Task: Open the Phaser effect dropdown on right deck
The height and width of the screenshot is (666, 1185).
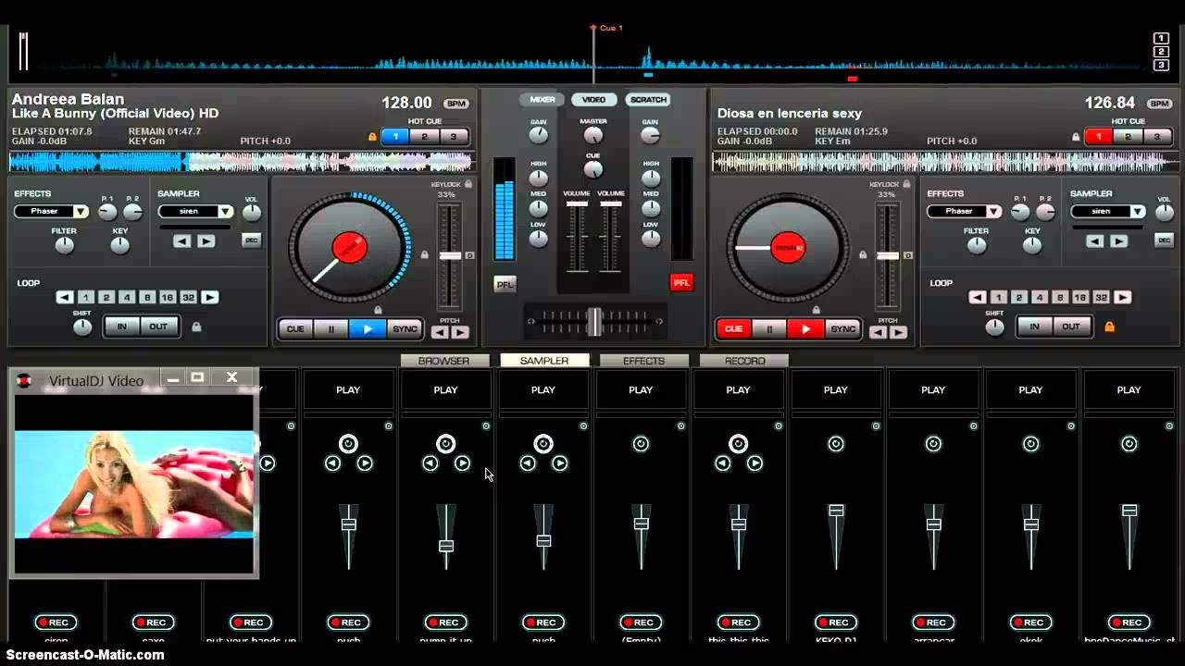Action: (993, 211)
